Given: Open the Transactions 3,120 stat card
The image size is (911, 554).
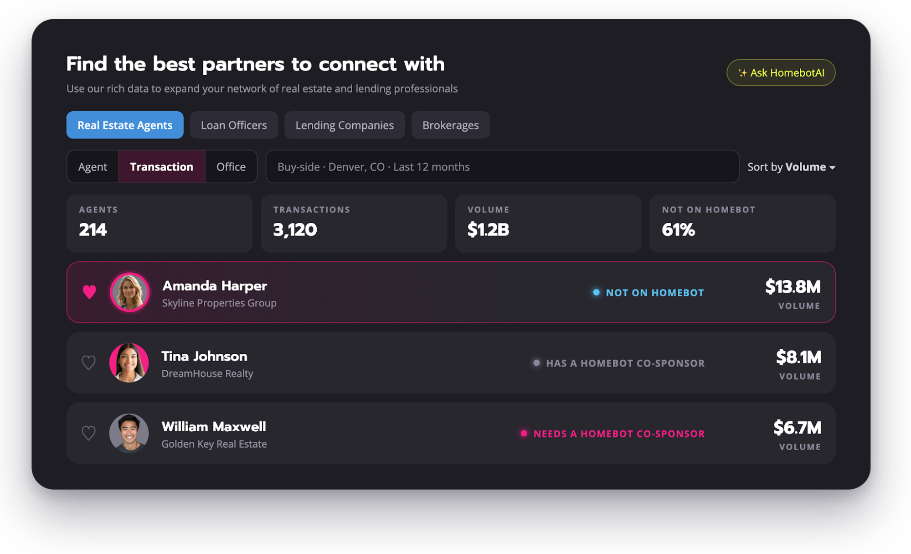Looking at the screenshot, I should point(354,223).
